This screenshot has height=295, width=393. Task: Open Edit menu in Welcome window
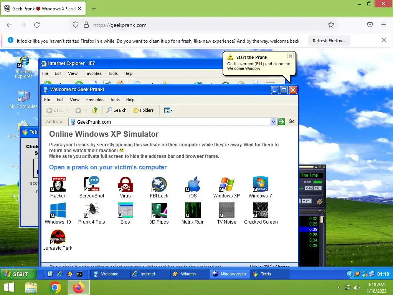click(x=60, y=99)
